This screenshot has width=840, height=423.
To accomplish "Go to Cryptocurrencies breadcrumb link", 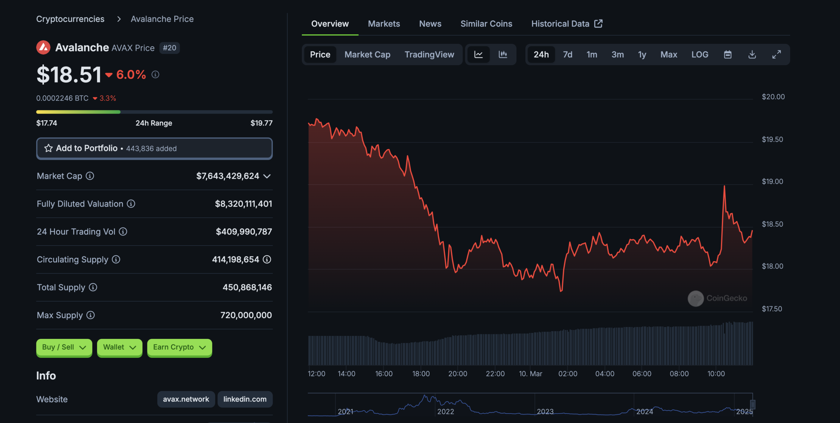I will [70, 19].
